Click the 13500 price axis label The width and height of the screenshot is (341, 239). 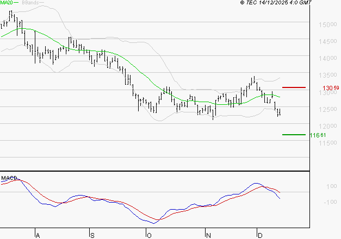coord(328,75)
